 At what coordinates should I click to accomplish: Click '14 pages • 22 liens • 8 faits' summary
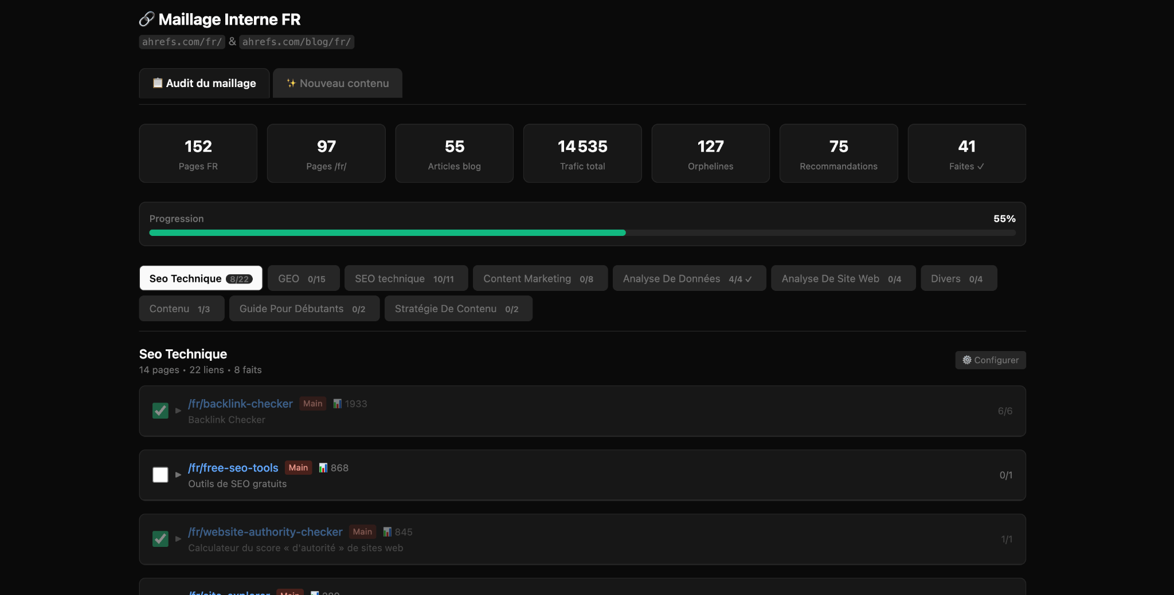point(201,370)
